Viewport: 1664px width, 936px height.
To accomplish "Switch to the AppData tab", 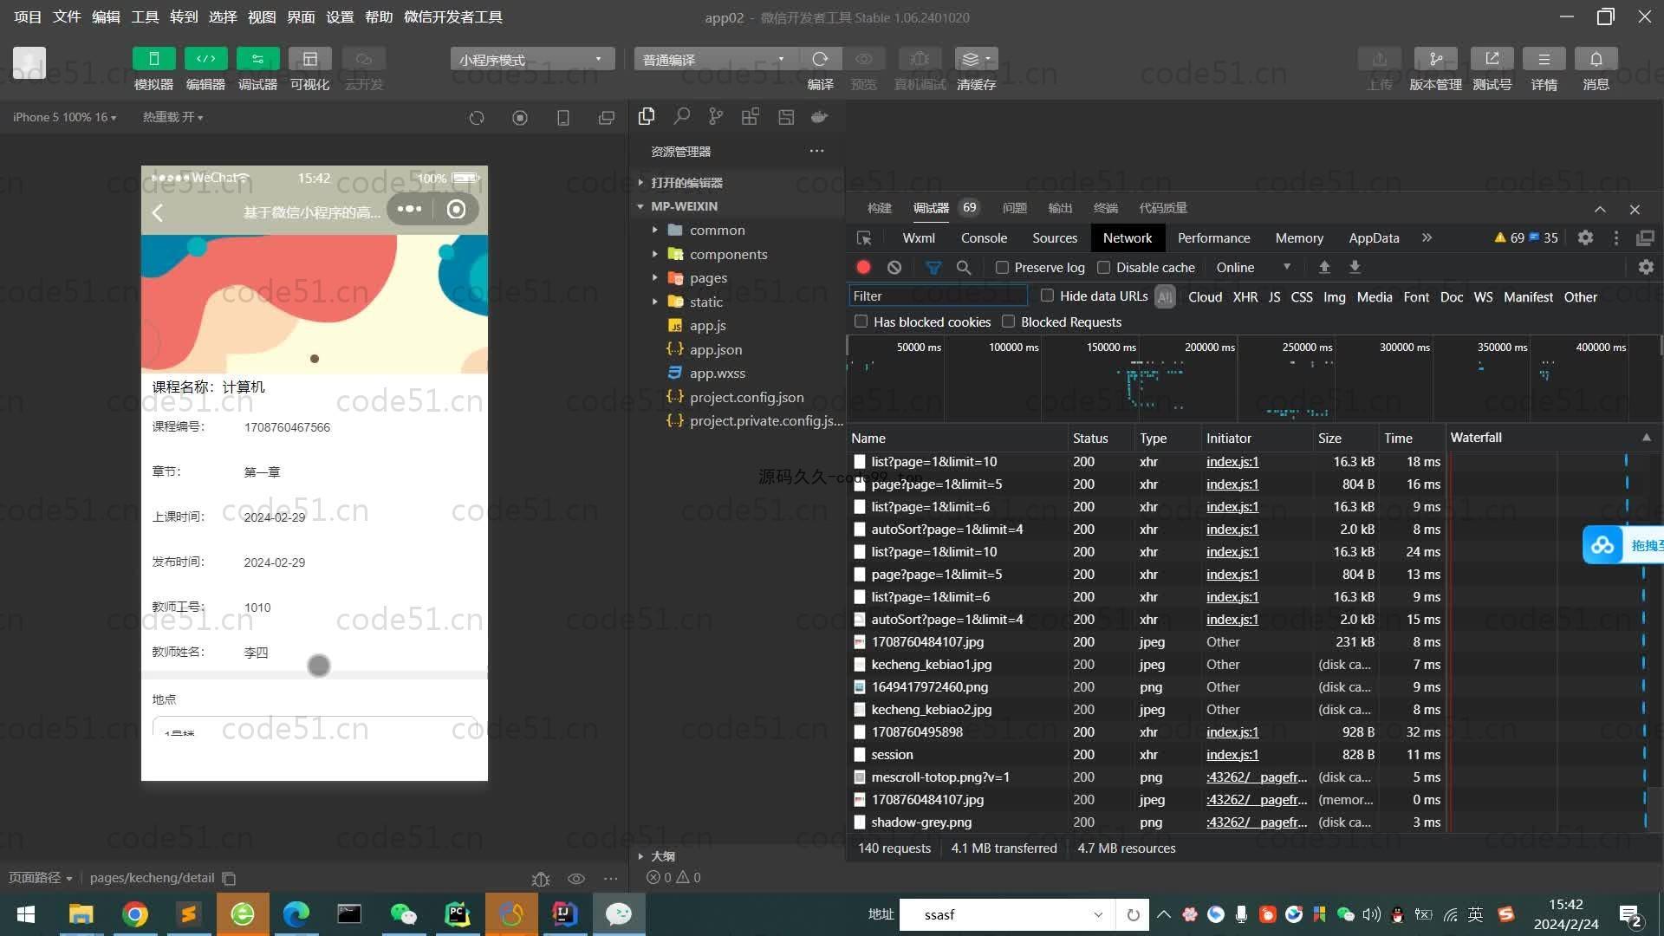I will pyautogui.click(x=1374, y=237).
